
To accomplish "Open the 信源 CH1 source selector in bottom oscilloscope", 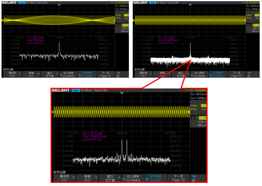I will tap(87, 178).
